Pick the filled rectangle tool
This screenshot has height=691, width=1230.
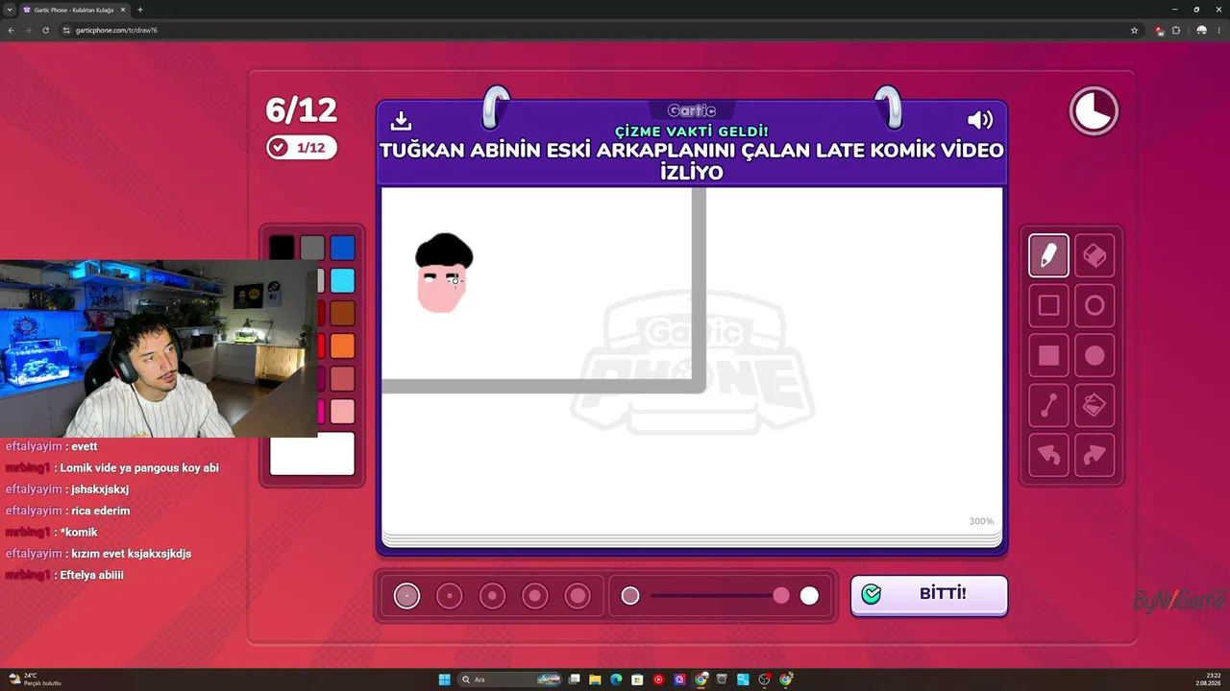pyautogui.click(x=1048, y=356)
